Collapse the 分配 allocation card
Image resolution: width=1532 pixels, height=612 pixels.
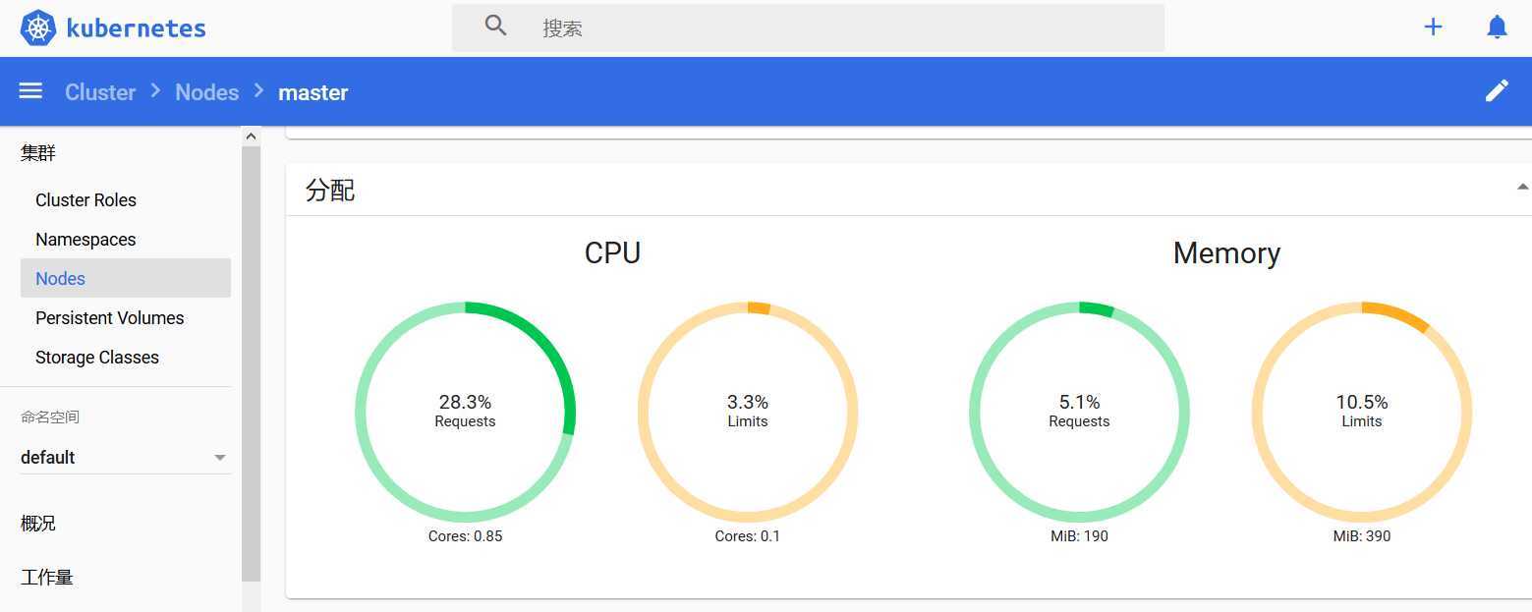(x=1522, y=187)
